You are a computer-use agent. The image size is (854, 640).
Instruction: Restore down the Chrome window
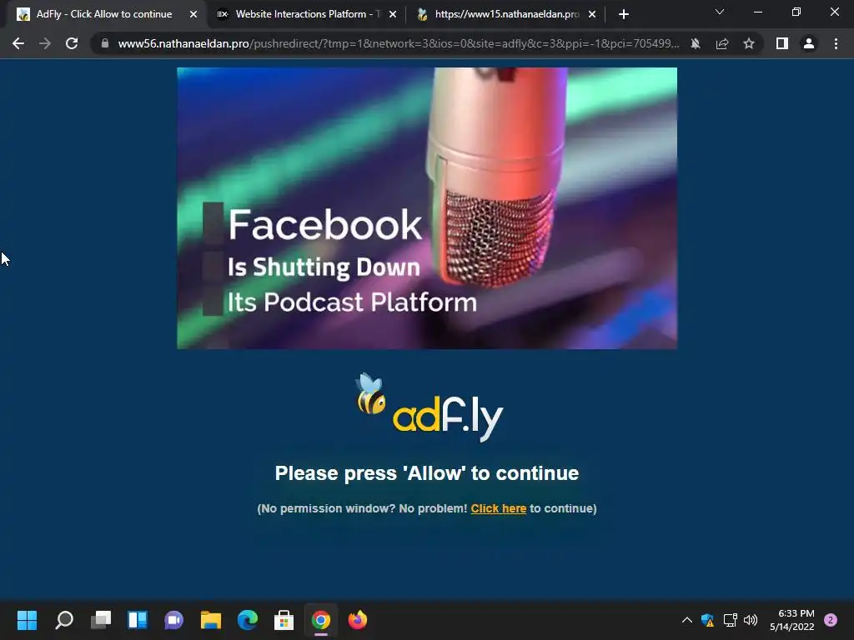coord(796,12)
